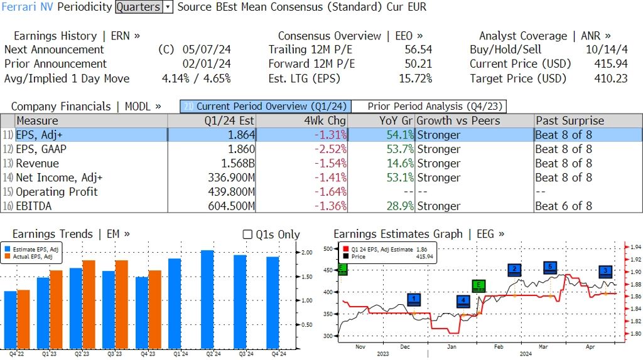Click the Measure column header
This screenshot has width=643, height=360.
tap(91, 121)
